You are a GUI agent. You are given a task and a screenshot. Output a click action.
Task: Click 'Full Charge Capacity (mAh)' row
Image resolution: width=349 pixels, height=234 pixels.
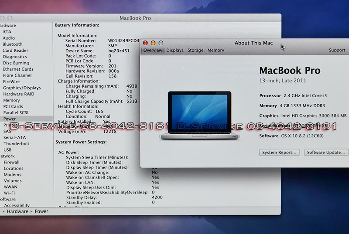[102, 102]
